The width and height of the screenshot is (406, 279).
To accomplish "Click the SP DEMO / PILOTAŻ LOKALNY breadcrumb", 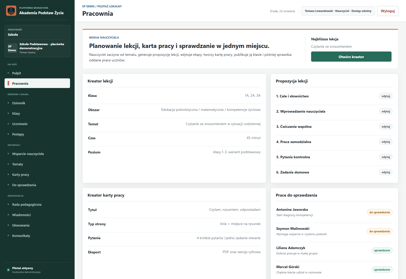I will pos(102,6).
